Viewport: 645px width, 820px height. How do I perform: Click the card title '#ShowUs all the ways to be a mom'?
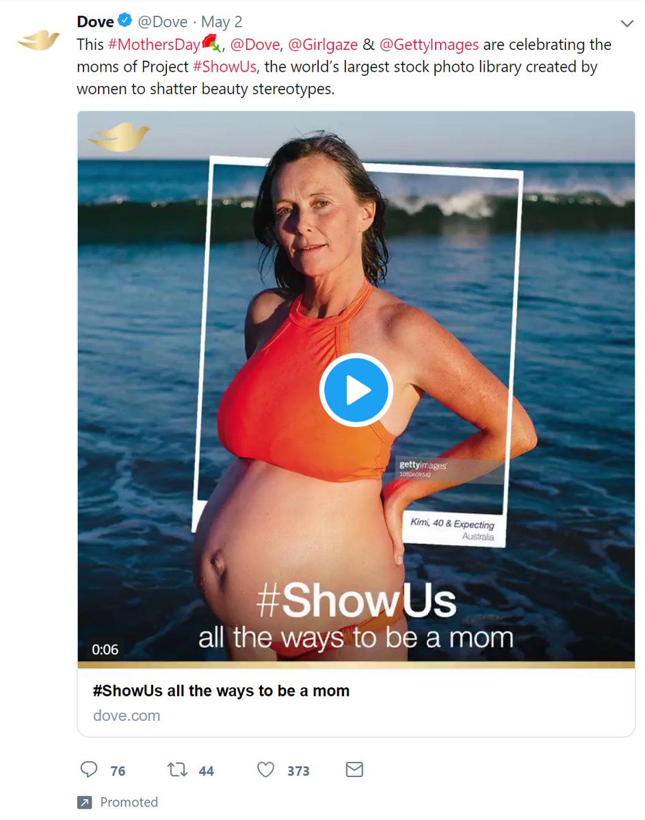(x=221, y=691)
